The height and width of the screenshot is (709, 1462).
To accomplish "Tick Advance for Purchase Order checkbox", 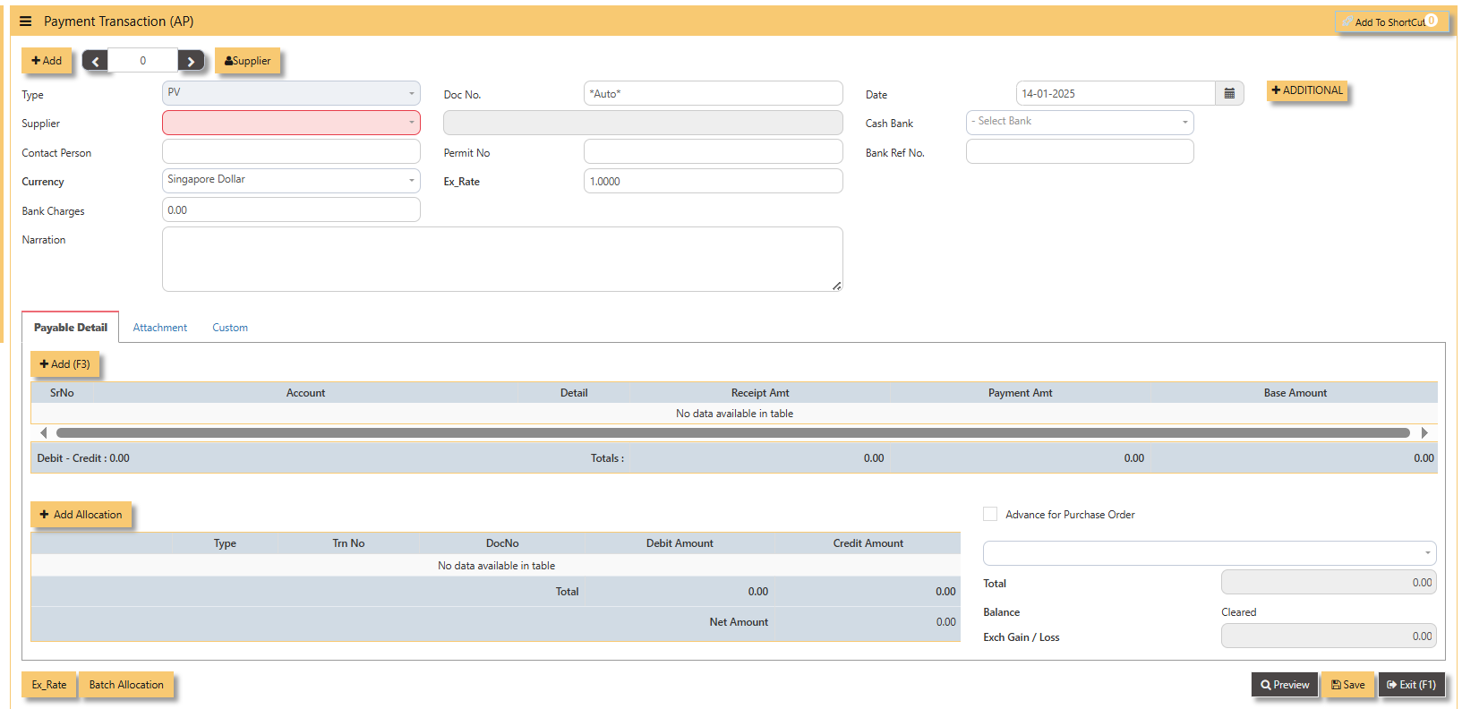I will tap(990, 514).
